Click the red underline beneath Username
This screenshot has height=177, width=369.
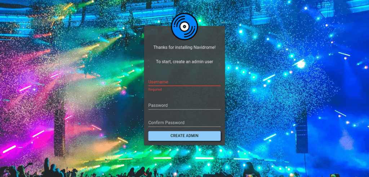[184, 86]
